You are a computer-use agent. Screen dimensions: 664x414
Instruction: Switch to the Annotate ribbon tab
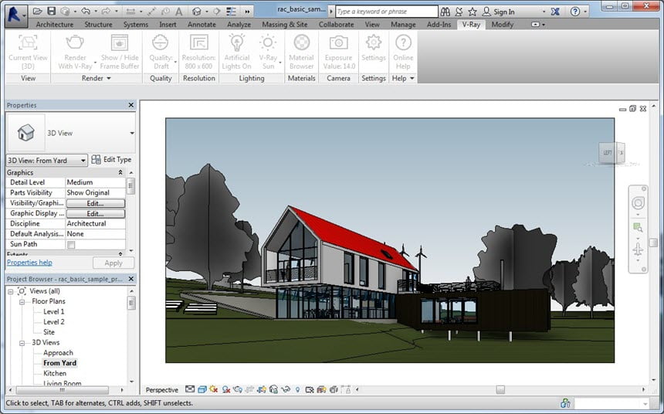[x=202, y=25]
